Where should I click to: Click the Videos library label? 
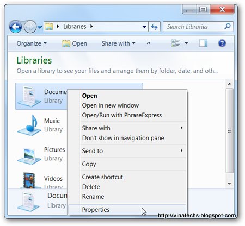click(x=53, y=179)
